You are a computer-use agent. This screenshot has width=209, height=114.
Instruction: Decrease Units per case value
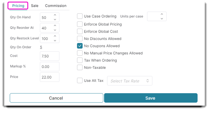click(x=162, y=19)
